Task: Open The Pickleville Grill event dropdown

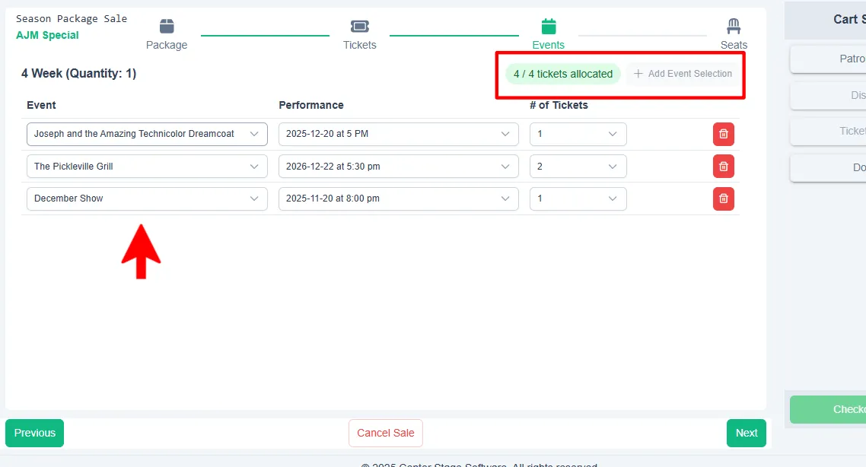Action: (x=147, y=167)
